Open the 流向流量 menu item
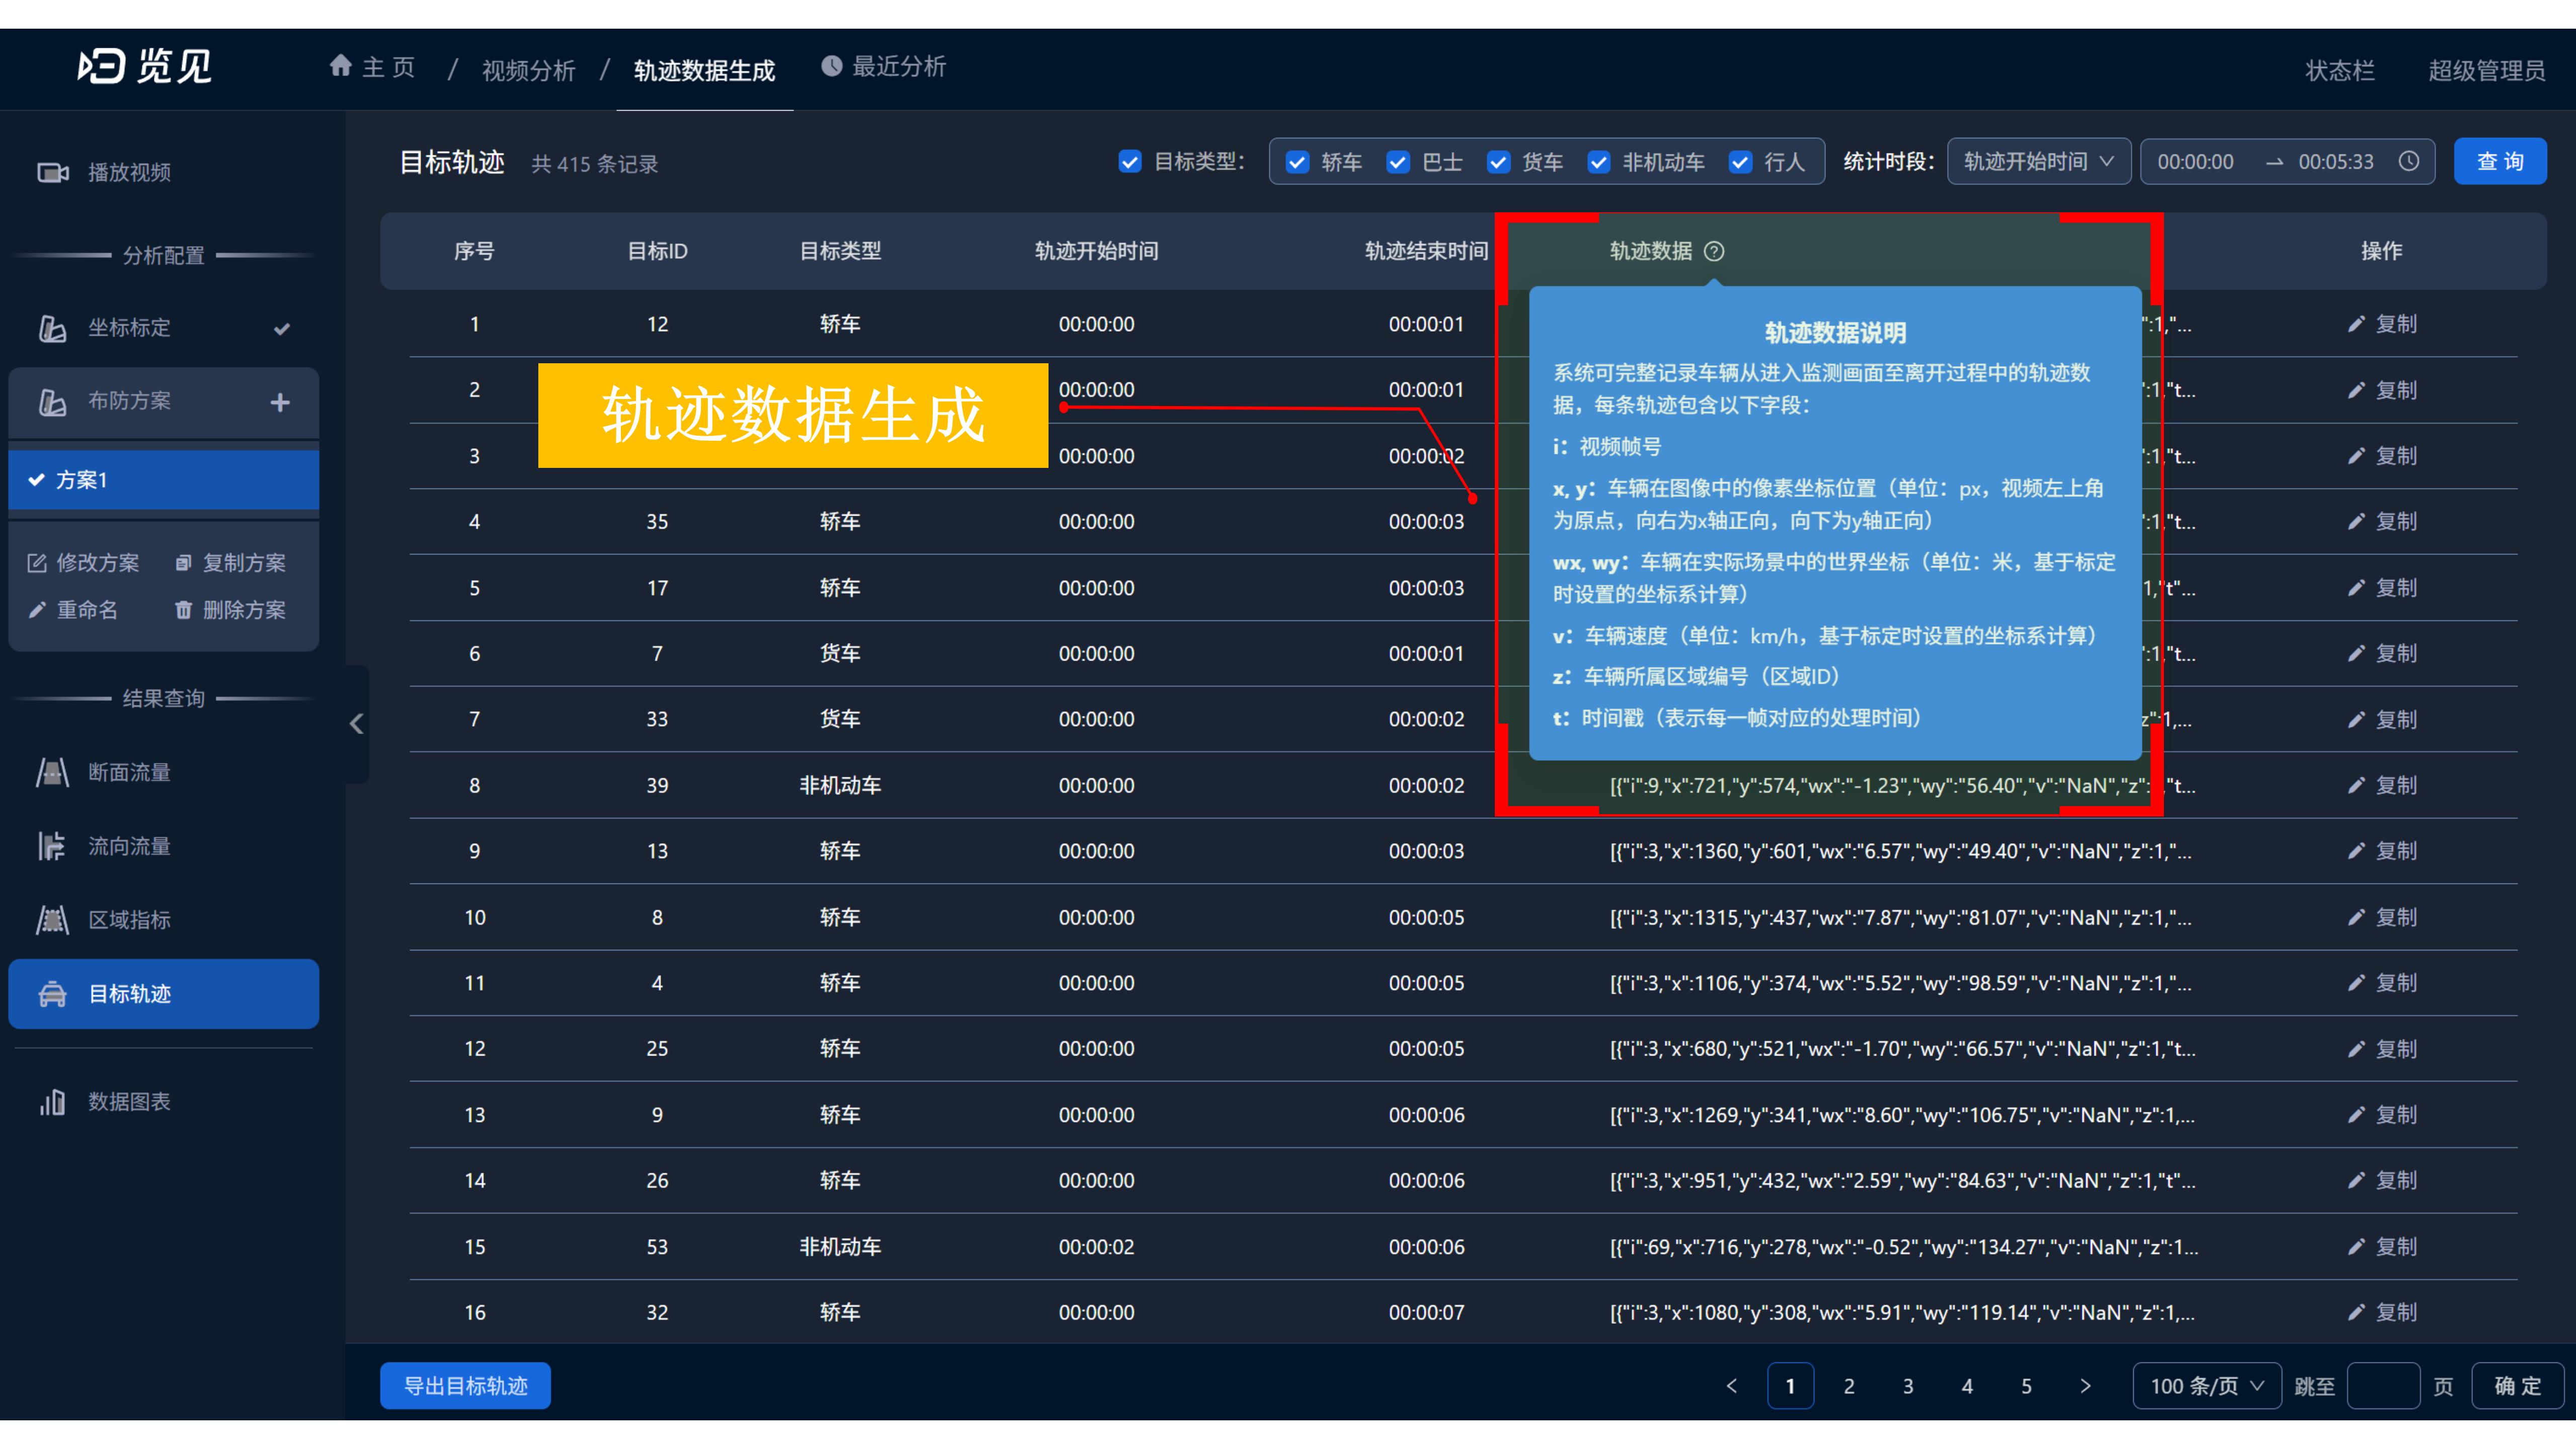 tap(129, 846)
